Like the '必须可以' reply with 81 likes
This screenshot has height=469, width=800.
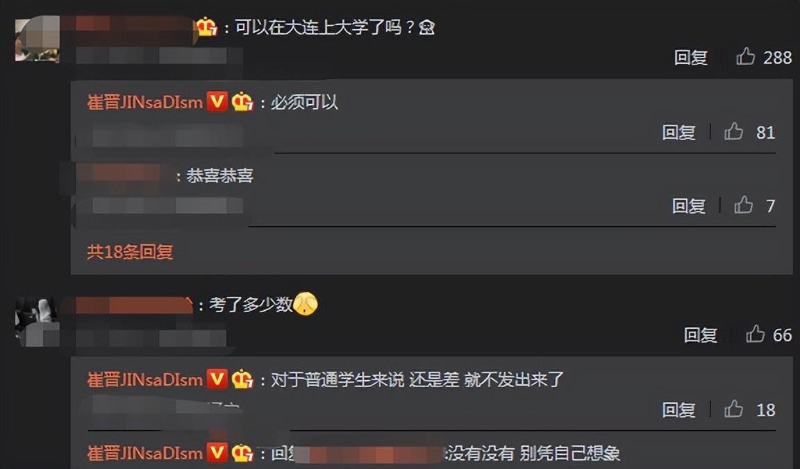[733, 132]
